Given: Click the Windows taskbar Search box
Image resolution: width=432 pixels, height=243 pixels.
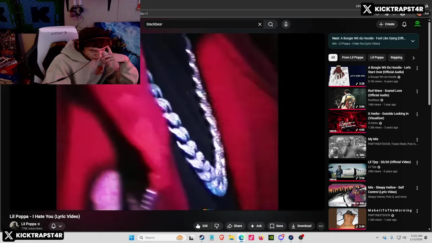Looking at the screenshot, I should point(161,238).
